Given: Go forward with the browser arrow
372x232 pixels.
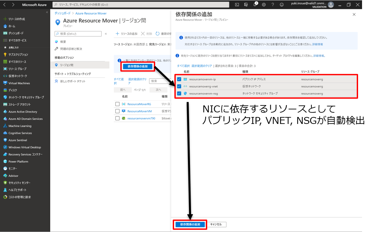Looking at the screenshot, I should (13, 5).
